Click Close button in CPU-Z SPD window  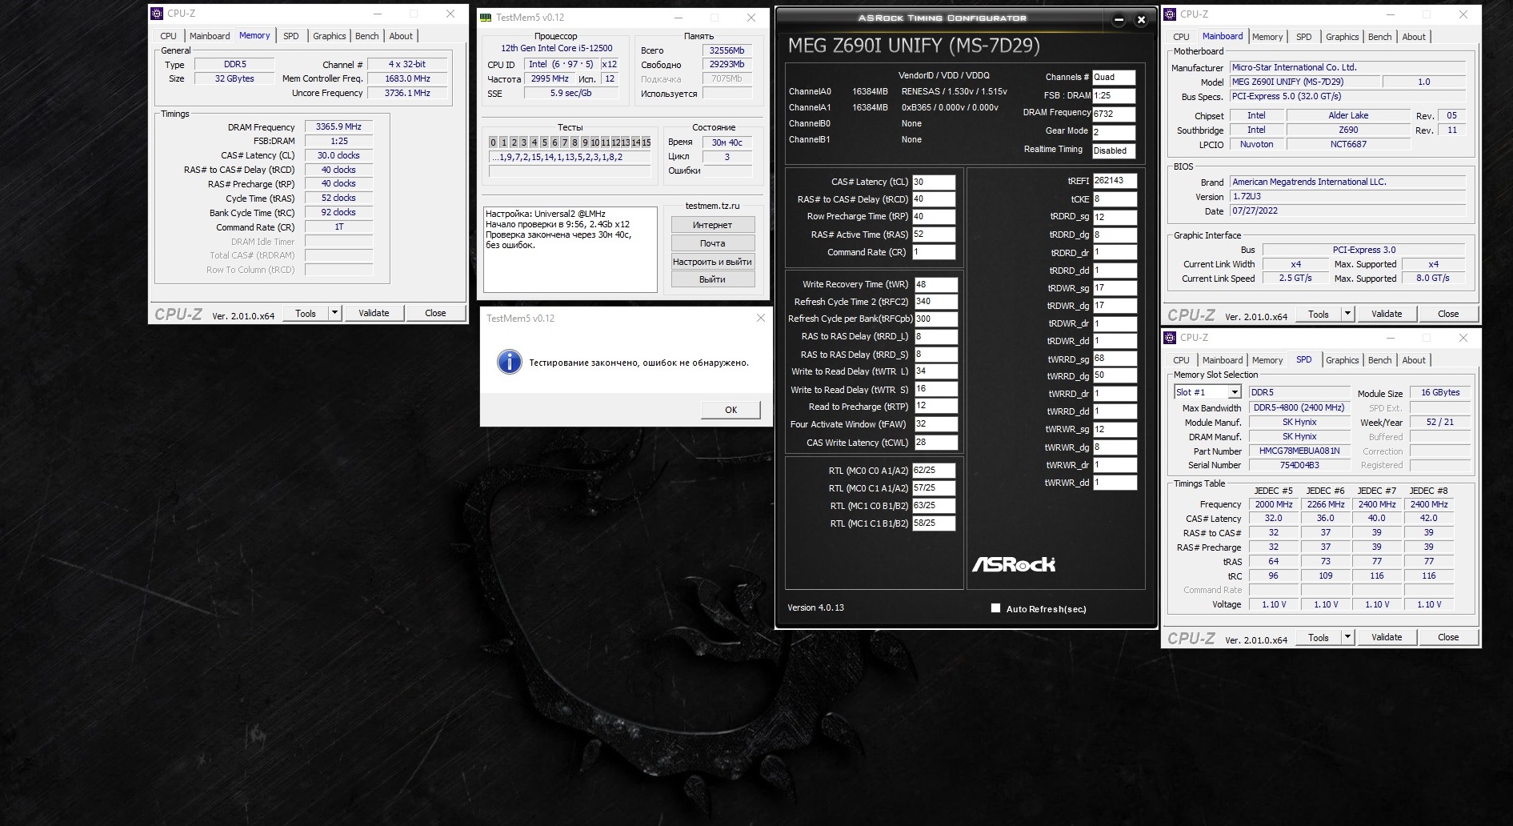pos(1448,637)
